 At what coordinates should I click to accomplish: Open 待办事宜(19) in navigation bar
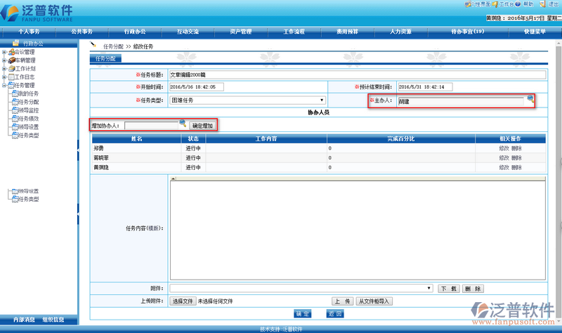pos(467,32)
